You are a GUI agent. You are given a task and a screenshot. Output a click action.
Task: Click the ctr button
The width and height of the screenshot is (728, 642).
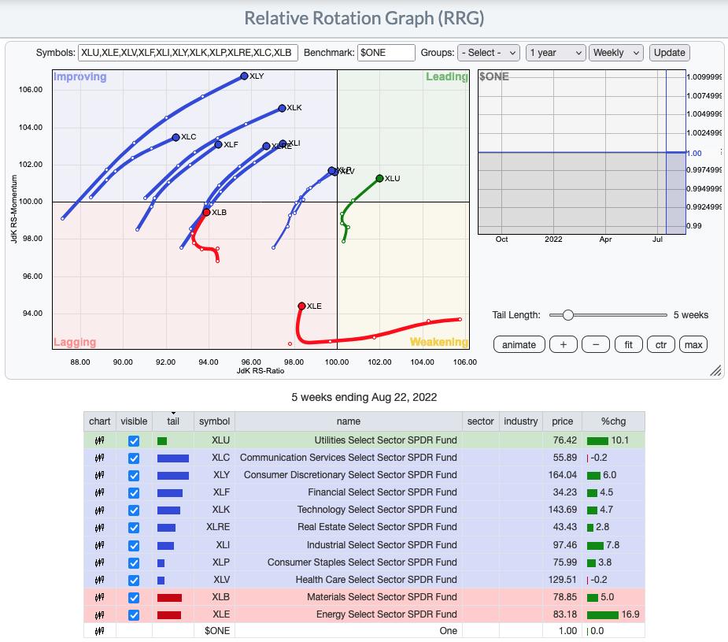(660, 345)
